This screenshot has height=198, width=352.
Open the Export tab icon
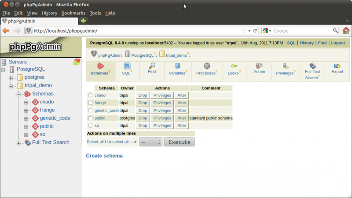pyautogui.click(x=337, y=66)
